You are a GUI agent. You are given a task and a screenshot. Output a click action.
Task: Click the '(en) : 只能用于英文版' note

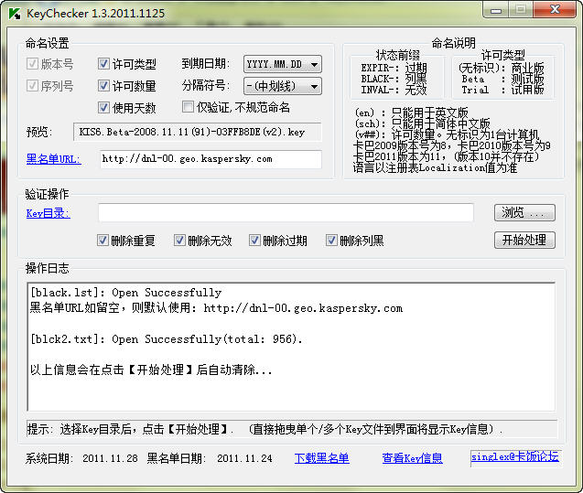coord(411,113)
